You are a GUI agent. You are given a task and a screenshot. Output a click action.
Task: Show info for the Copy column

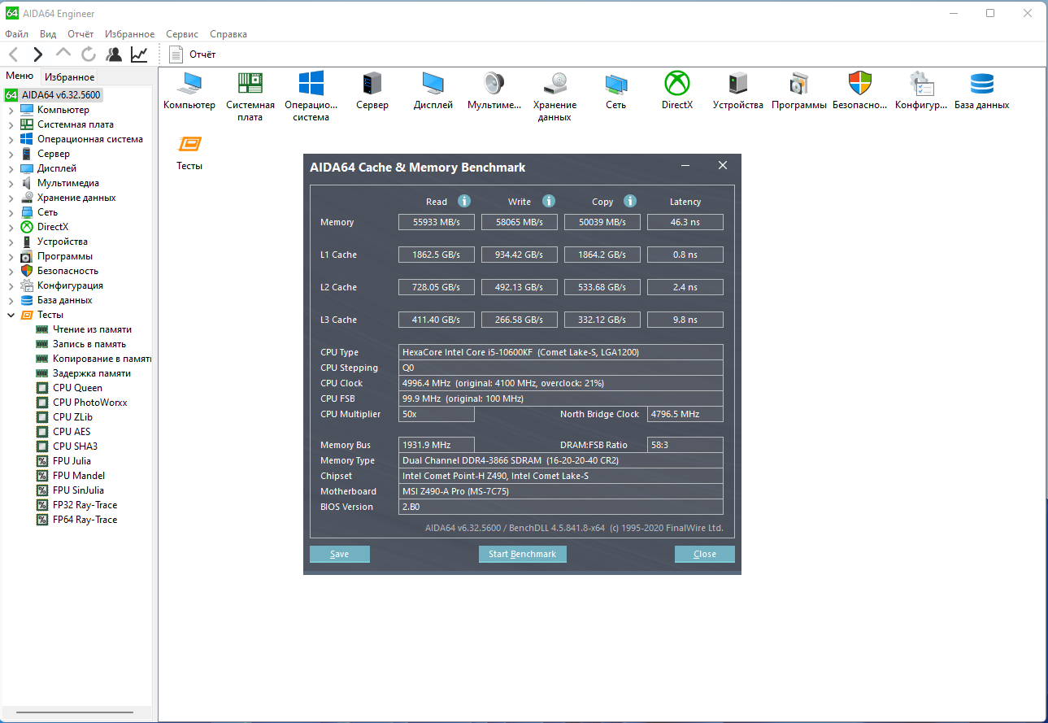click(630, 202)
